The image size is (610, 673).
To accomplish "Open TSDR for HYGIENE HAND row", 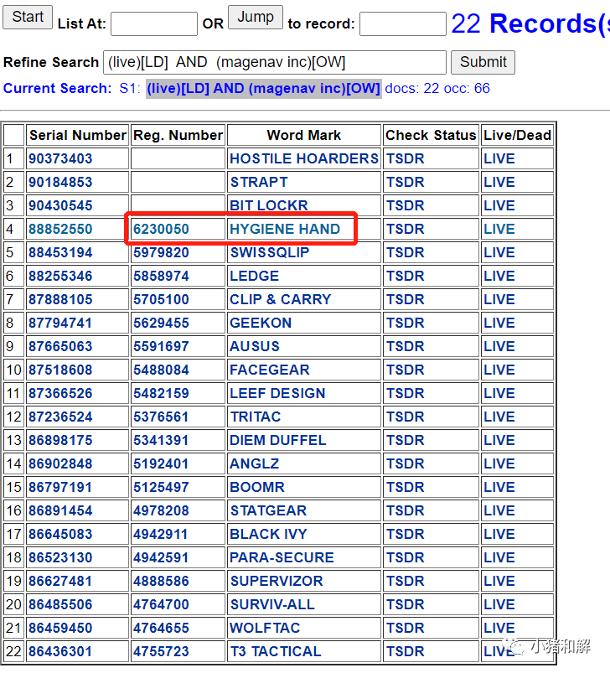I will tap(405, 229).
